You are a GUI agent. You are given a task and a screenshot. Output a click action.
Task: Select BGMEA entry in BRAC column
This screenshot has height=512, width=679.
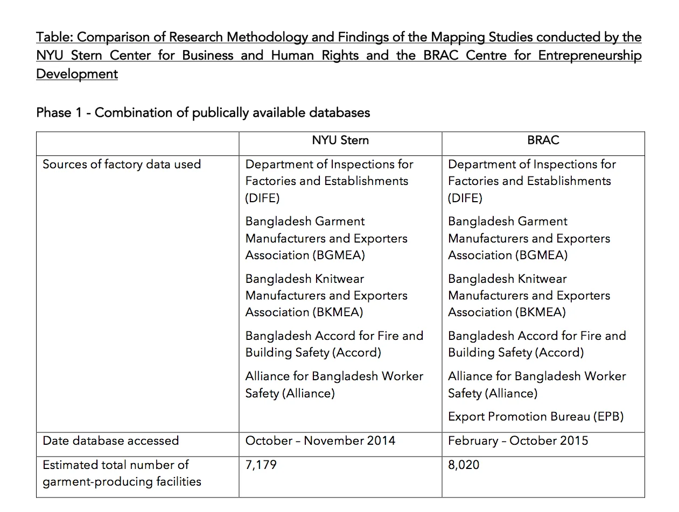(529, 238)
